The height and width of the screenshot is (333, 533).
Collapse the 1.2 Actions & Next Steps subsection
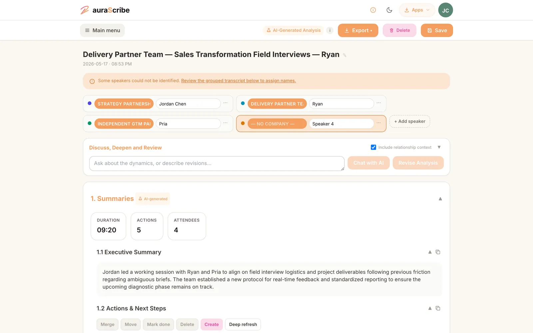[x=430, y=308]
